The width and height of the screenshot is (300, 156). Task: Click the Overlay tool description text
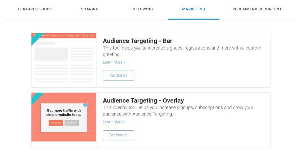point(178,111)
